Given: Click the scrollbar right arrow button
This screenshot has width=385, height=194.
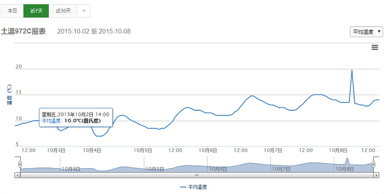Looking at the screenshot, I should click(x=376, y=175).
